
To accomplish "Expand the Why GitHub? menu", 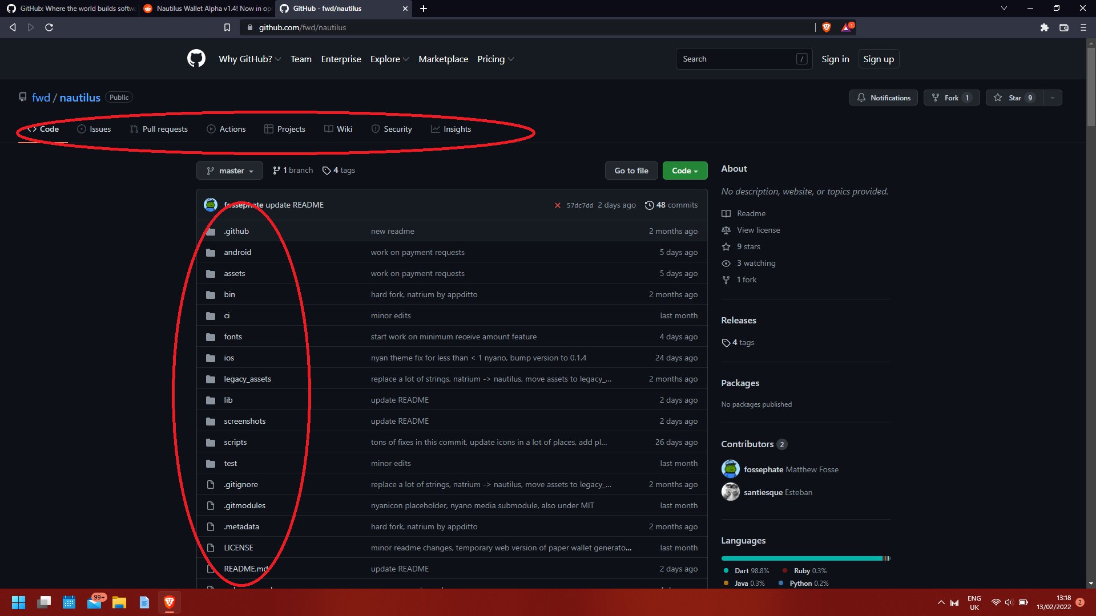I will click(x=249, y=59).
